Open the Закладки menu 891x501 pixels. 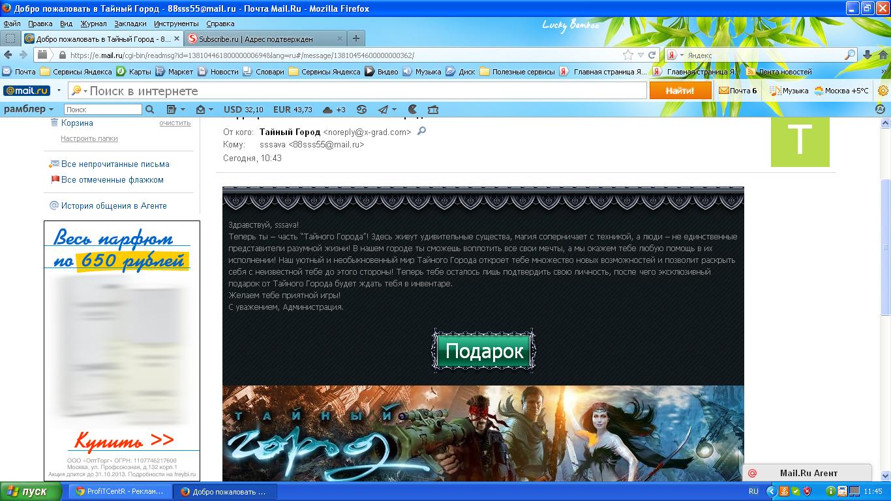point(130,23)
